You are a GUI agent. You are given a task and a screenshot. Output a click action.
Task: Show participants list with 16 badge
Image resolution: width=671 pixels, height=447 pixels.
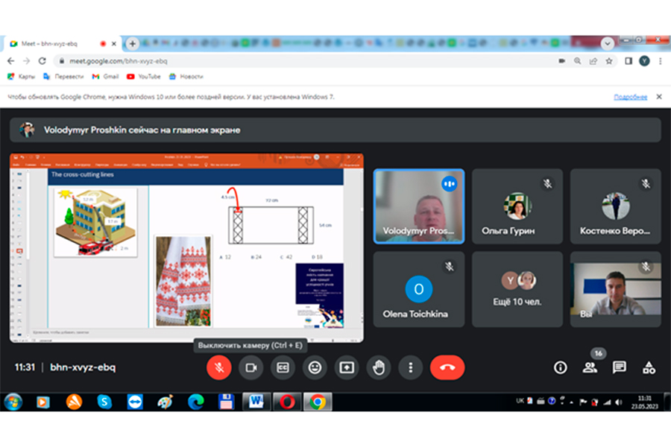point(590,367)
